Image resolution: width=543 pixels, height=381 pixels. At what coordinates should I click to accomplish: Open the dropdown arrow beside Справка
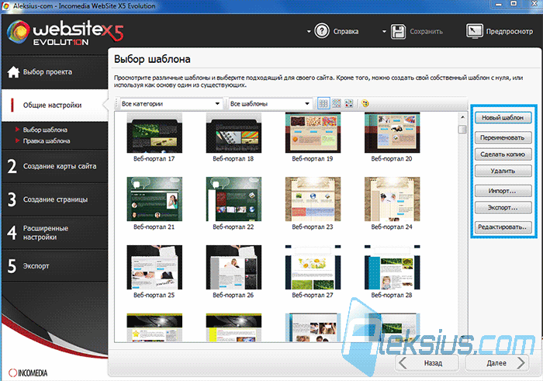click(x=309, y=32)
